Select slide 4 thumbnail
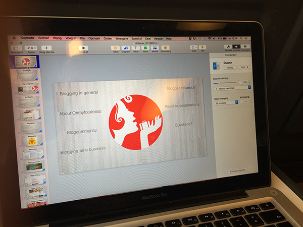Image resolution: width=303 pixels, height=227 pixels. (29, 101)
